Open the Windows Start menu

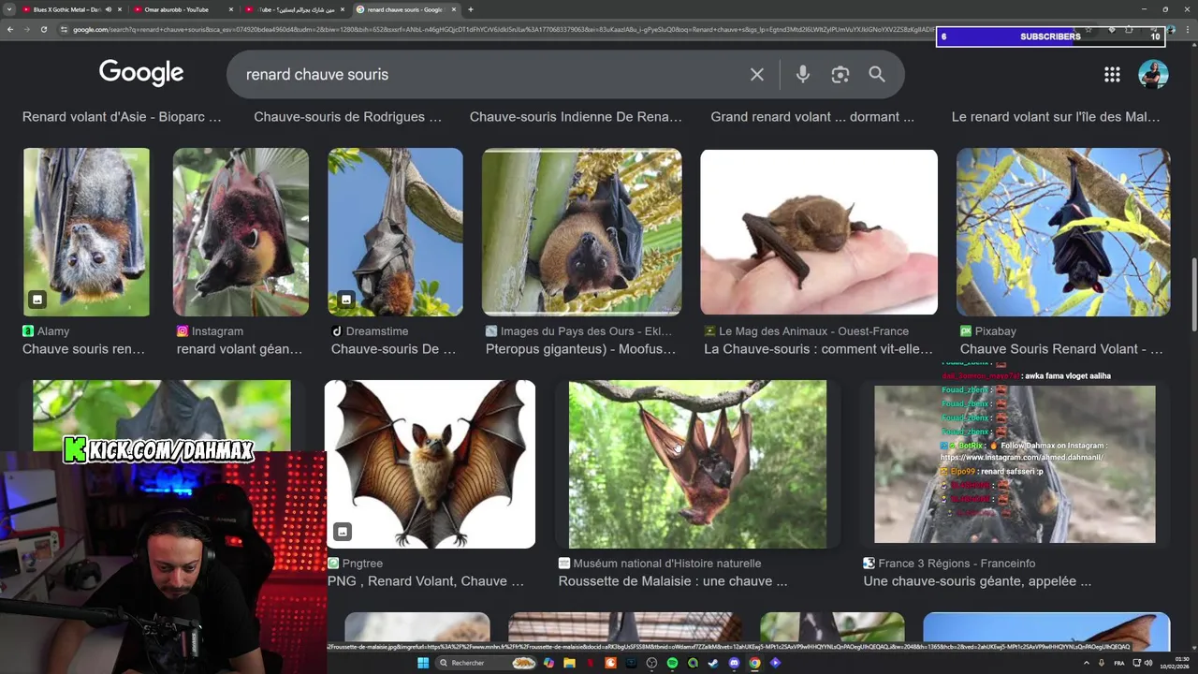422,663
